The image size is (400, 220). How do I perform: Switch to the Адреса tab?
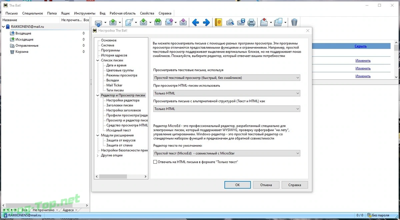tap(68, 210)
